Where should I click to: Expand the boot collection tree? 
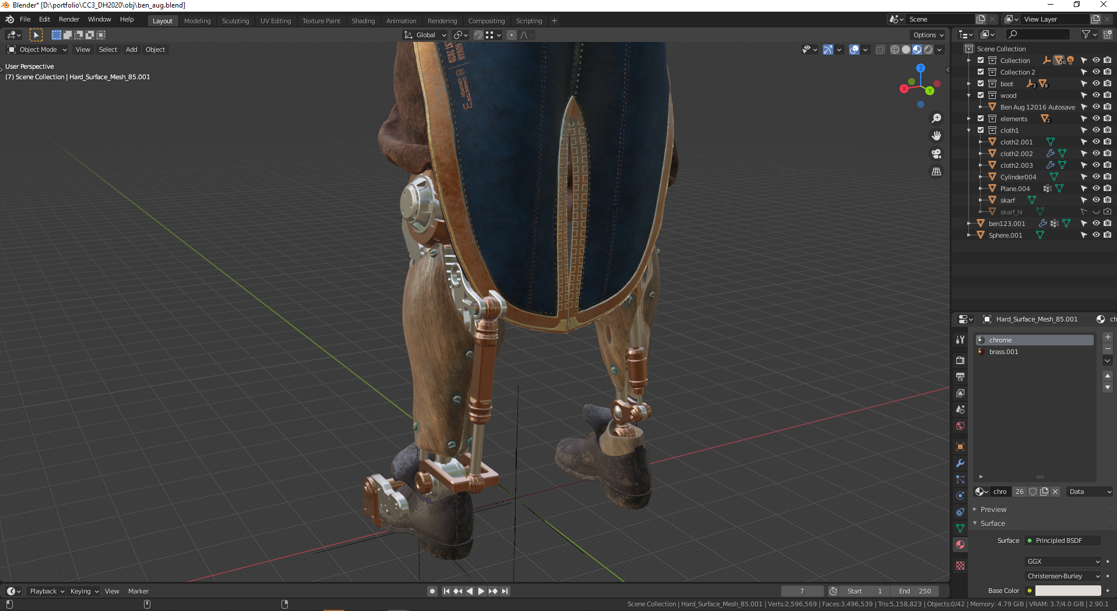tap(969, 84)
